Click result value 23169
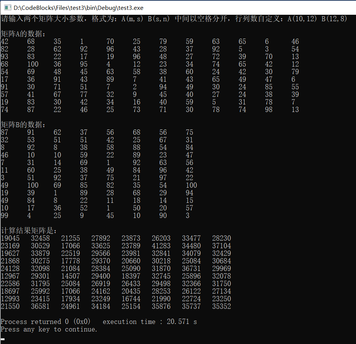Screen dimensions: 356x344 pos(10,246)
